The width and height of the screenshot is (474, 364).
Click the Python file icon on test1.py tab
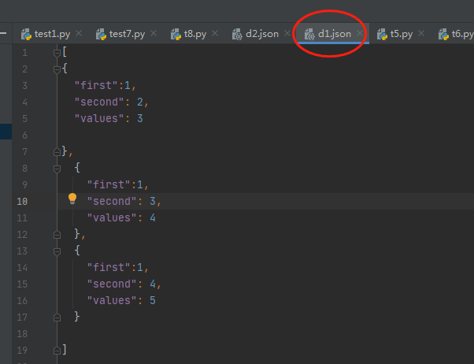26,34
